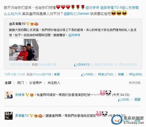Click 收藏 to save the post
Viewport: 146px width, 127px height.
121,75
